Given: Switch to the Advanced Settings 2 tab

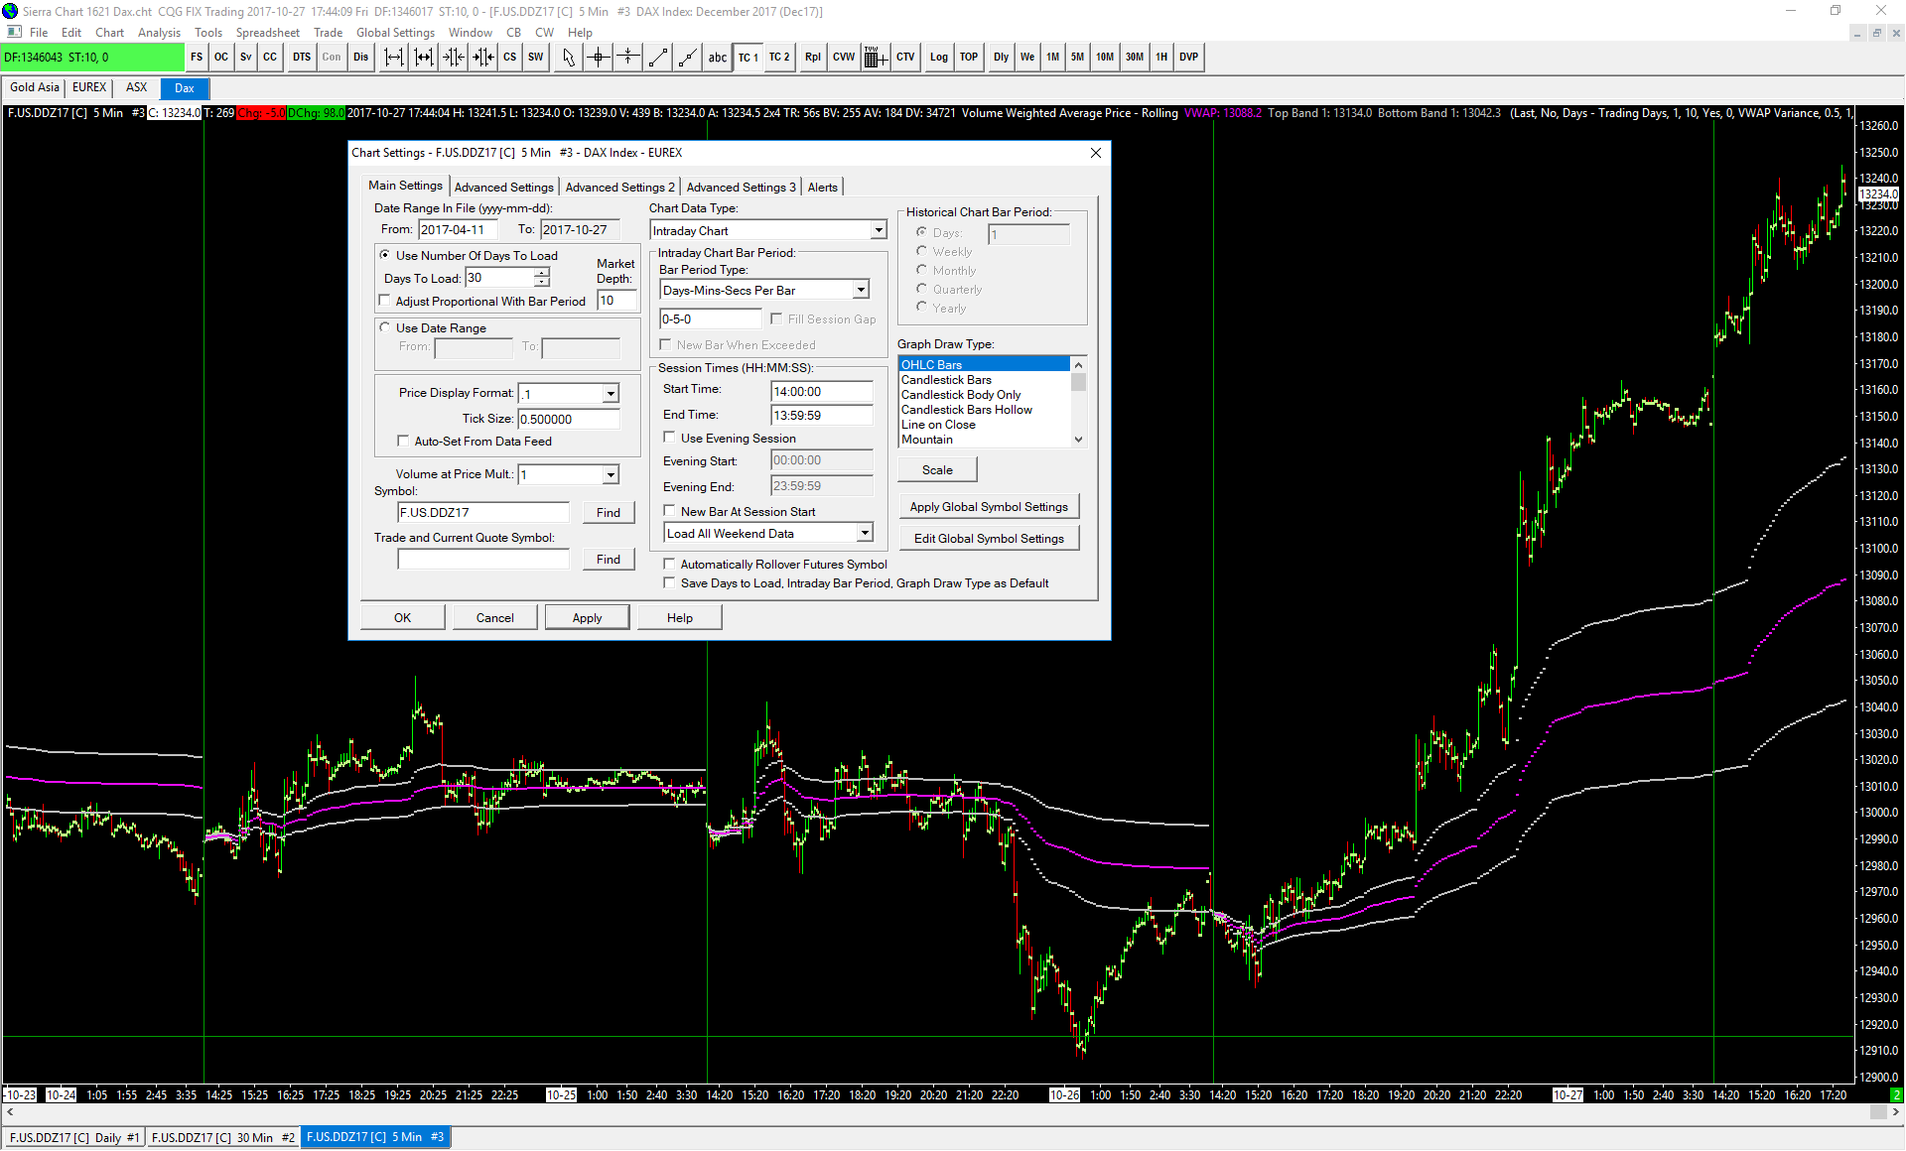Looking at the screenshot, I should [619, 187].
